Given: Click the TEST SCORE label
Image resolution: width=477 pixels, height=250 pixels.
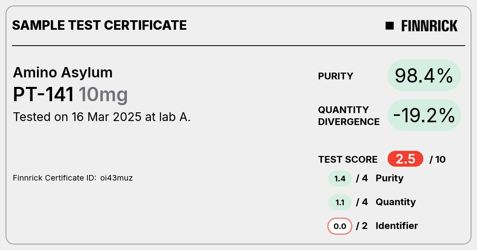Looking at the screenshot, I should point(348,160).
